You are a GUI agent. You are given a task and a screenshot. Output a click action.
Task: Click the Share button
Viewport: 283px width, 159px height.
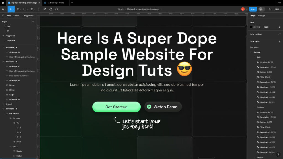[253, 9]
